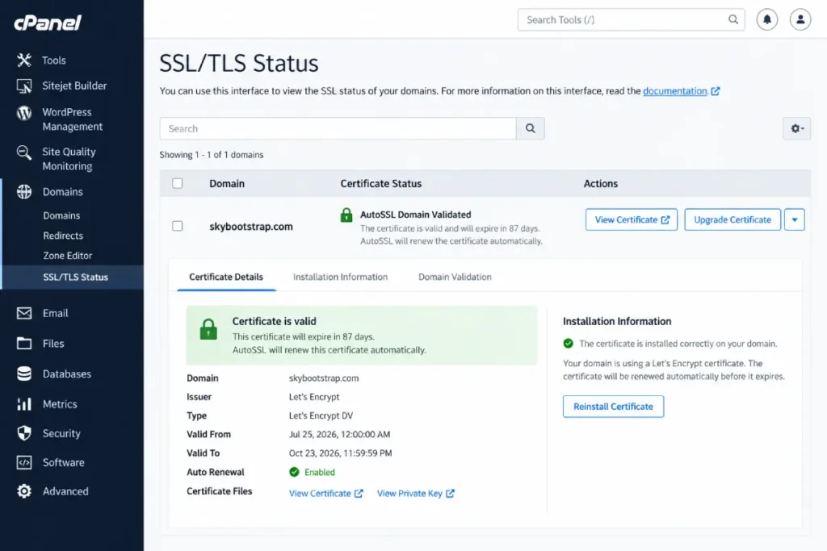The width and height of the screenshot is (827, 551).
Task: Click the Site Quality Monitoring magnifier icon
Action: point(23,152)
